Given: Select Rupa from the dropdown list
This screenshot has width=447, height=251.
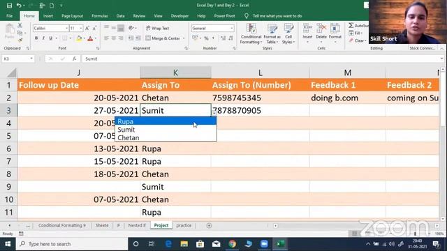Looking at the screenshot, I should point(166,121).
